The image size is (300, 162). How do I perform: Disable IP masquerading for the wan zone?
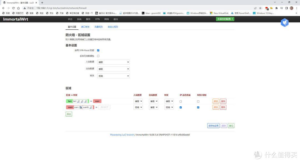[181, 107]
